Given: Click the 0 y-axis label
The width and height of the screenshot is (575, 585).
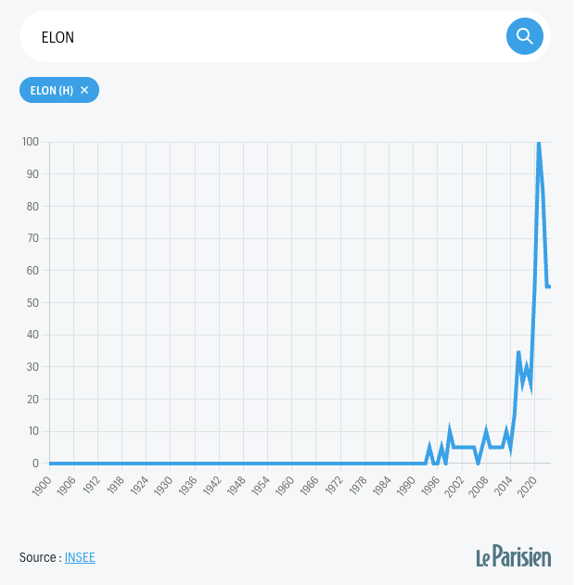Looking at the screenshot, I should point(35,464).
